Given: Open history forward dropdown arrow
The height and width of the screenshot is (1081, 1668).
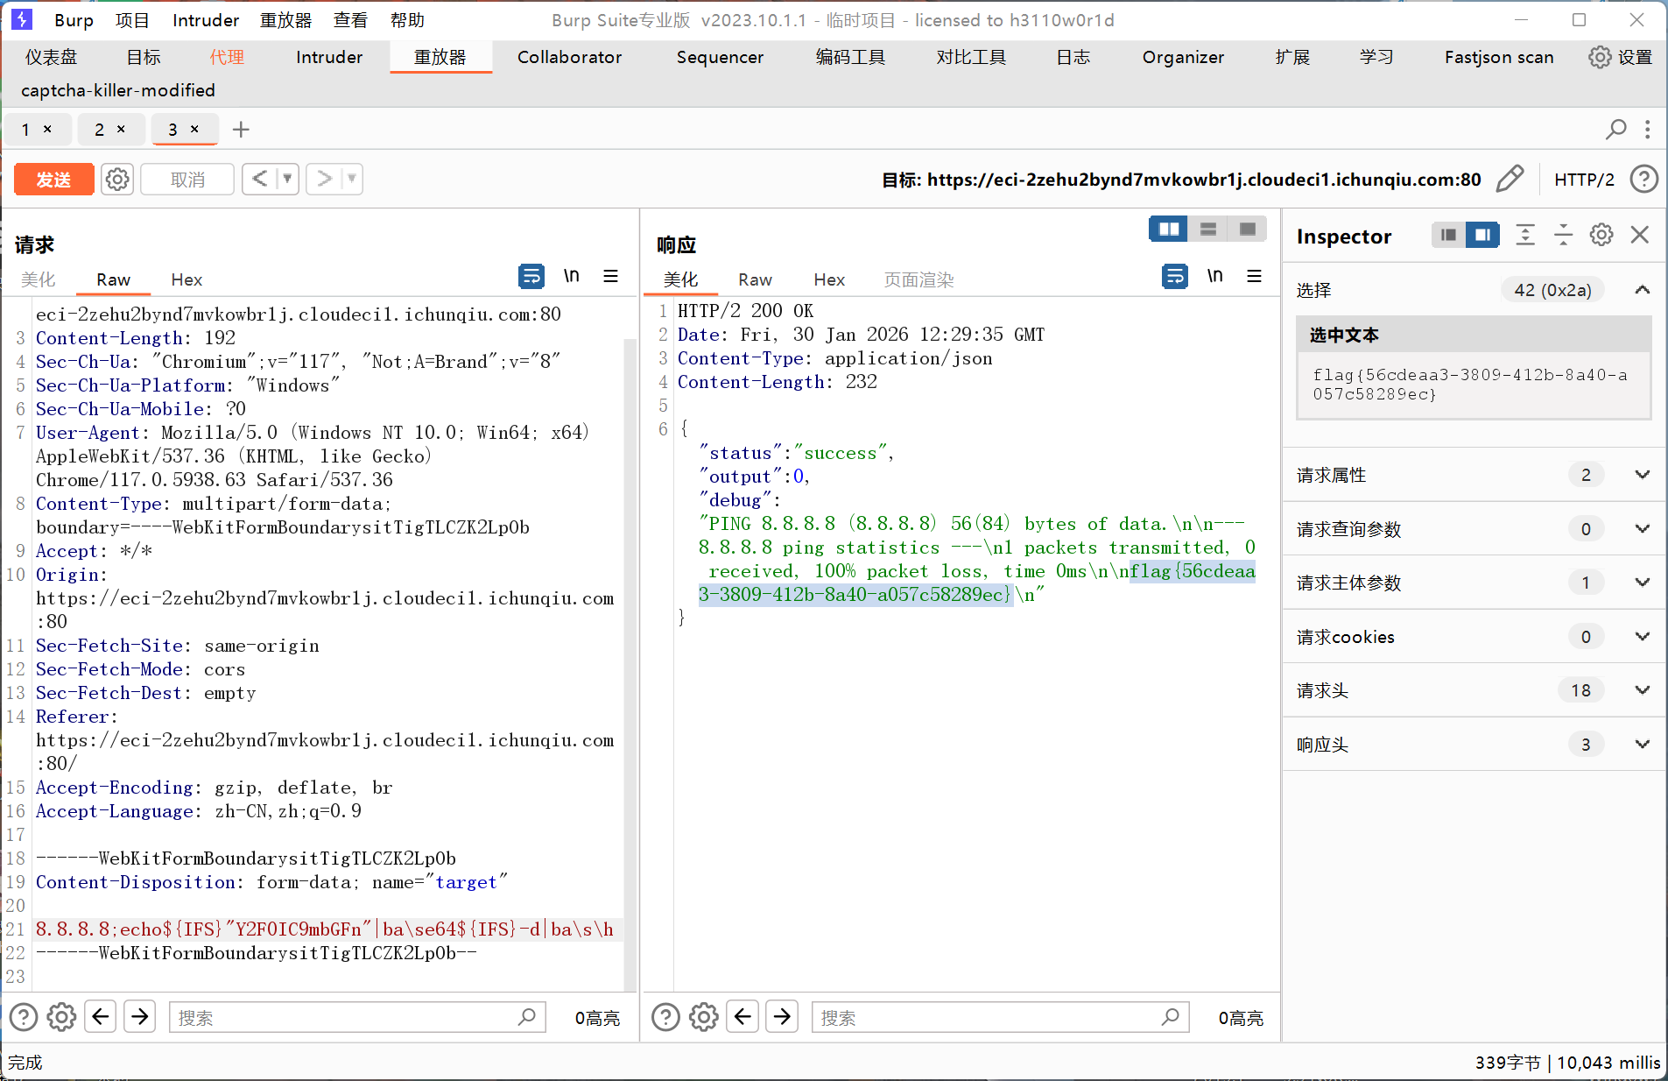Looking at the screenshot, I should (352, 179).
